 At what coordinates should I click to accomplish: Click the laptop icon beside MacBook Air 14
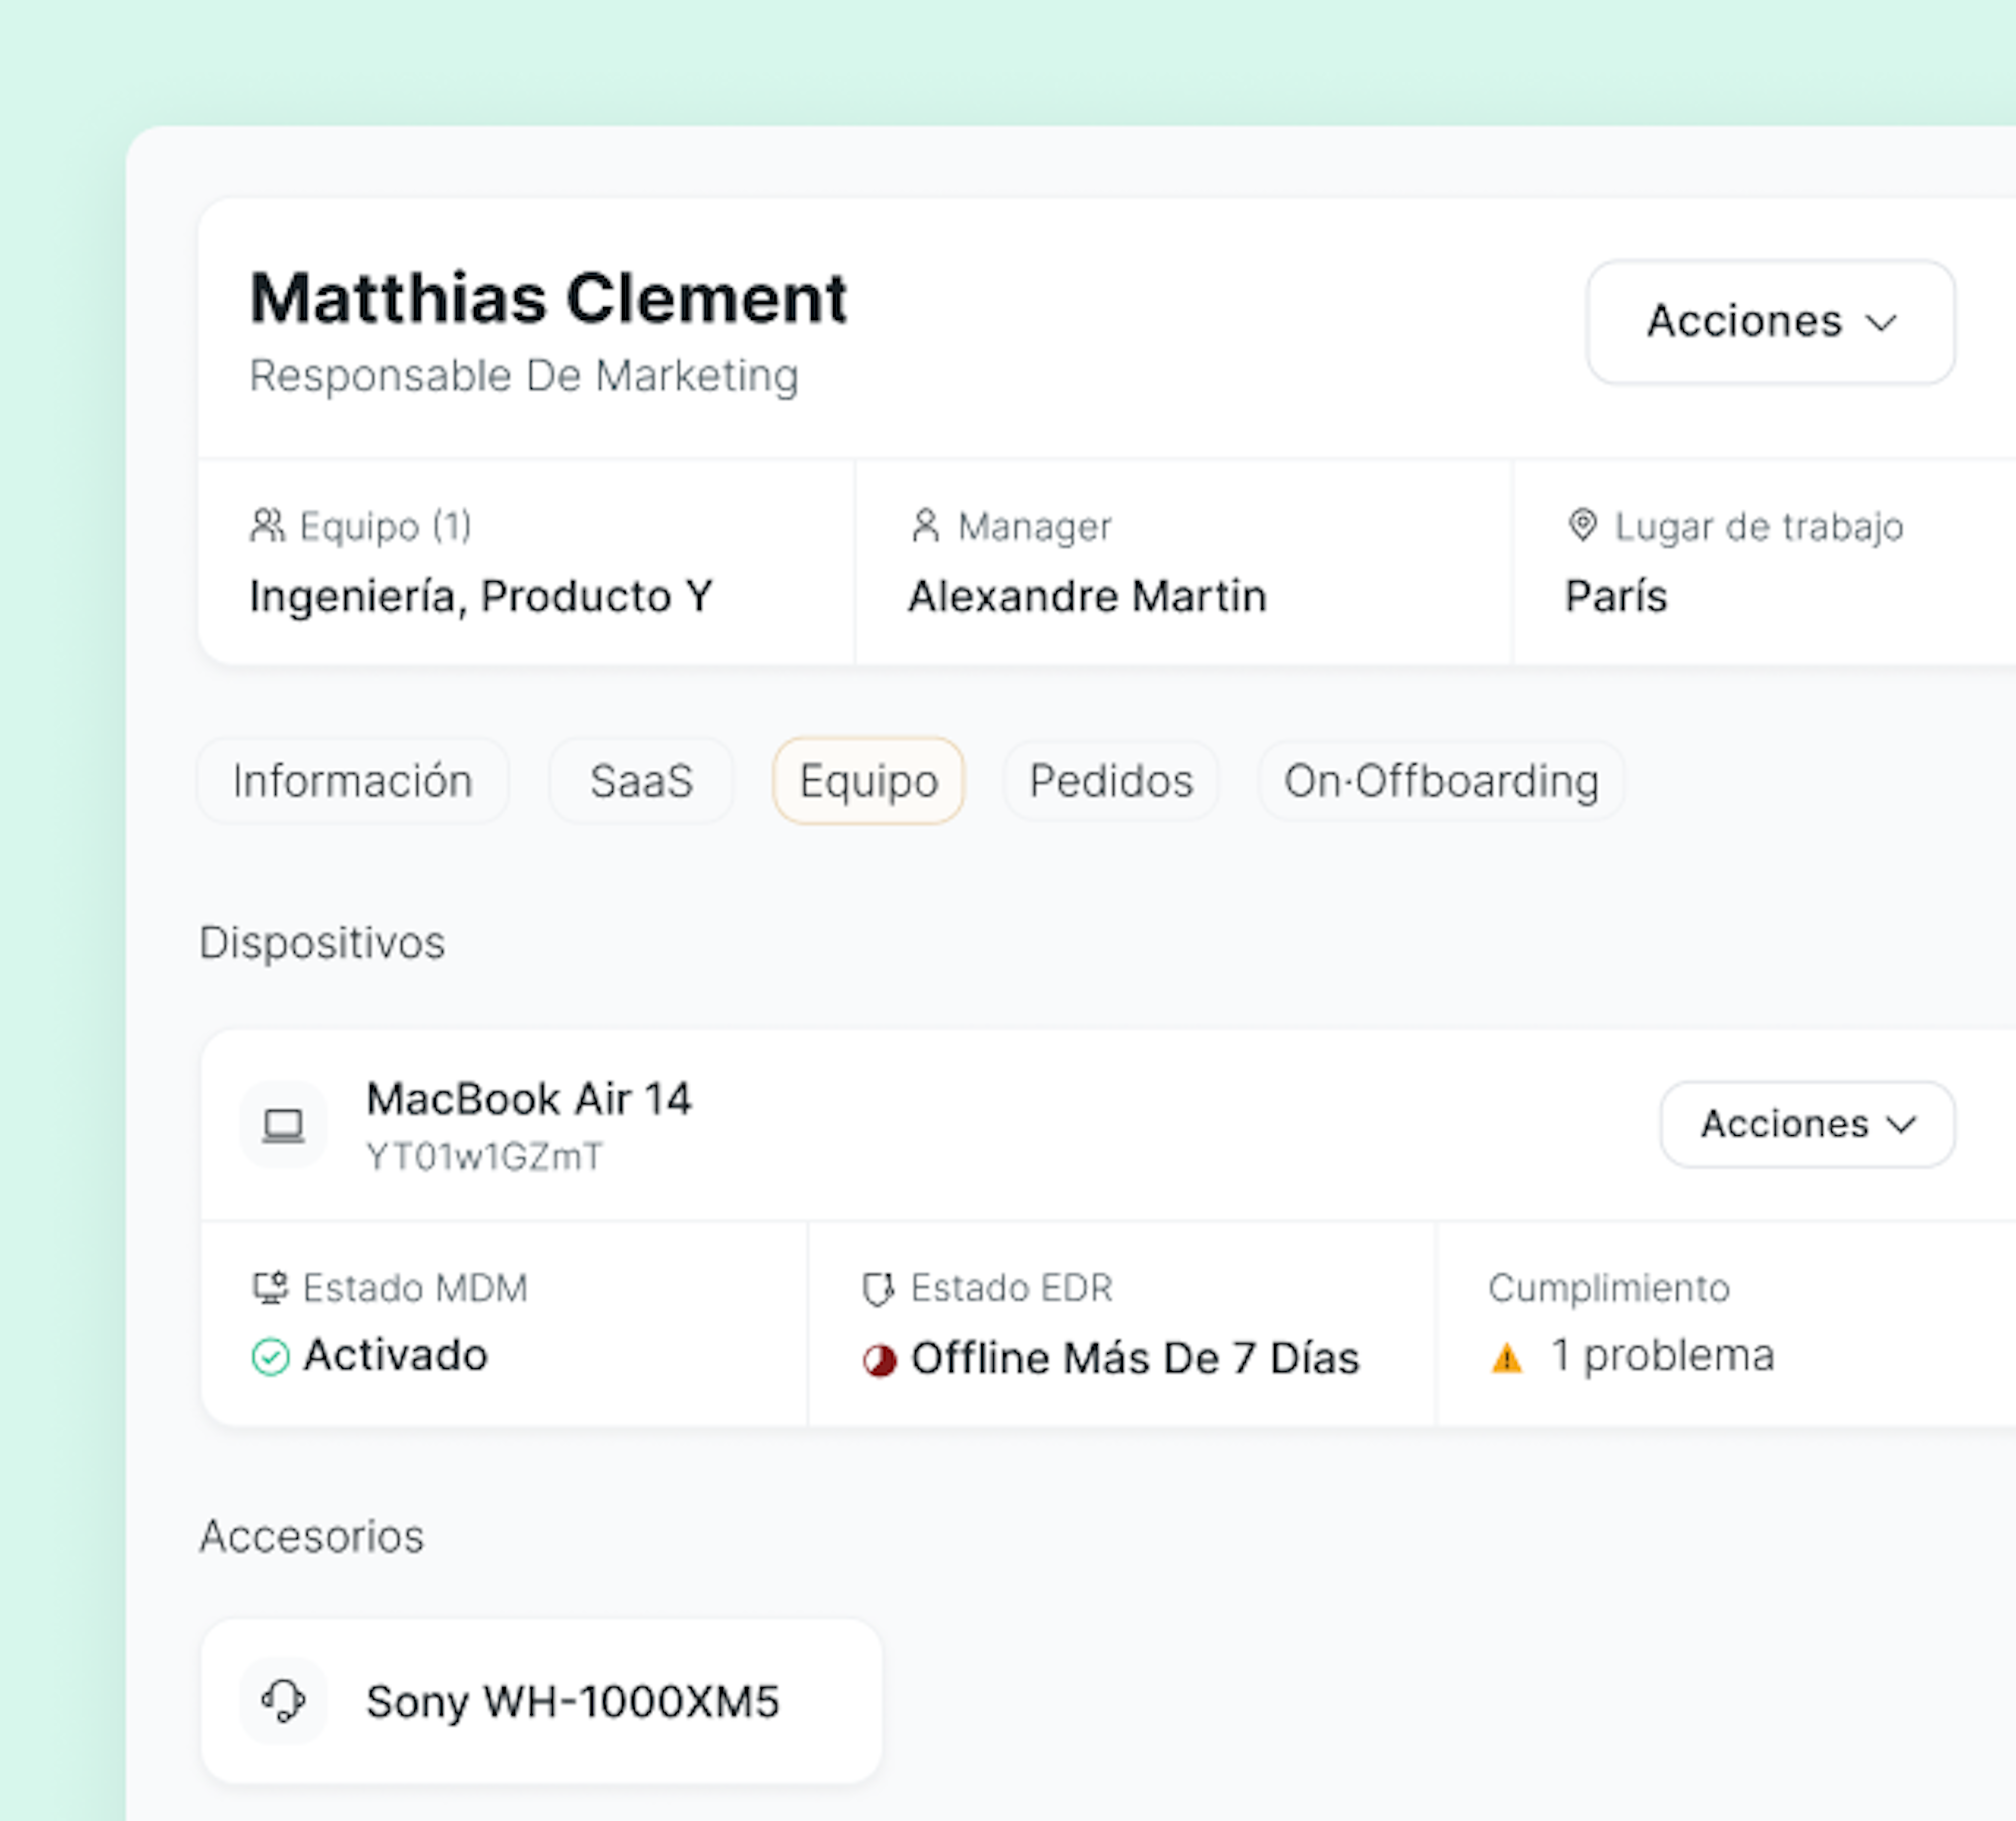tap(283, 1125)
